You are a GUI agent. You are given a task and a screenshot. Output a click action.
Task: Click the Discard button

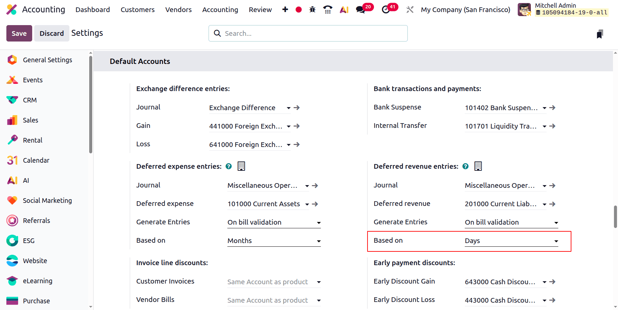[52, 33]
